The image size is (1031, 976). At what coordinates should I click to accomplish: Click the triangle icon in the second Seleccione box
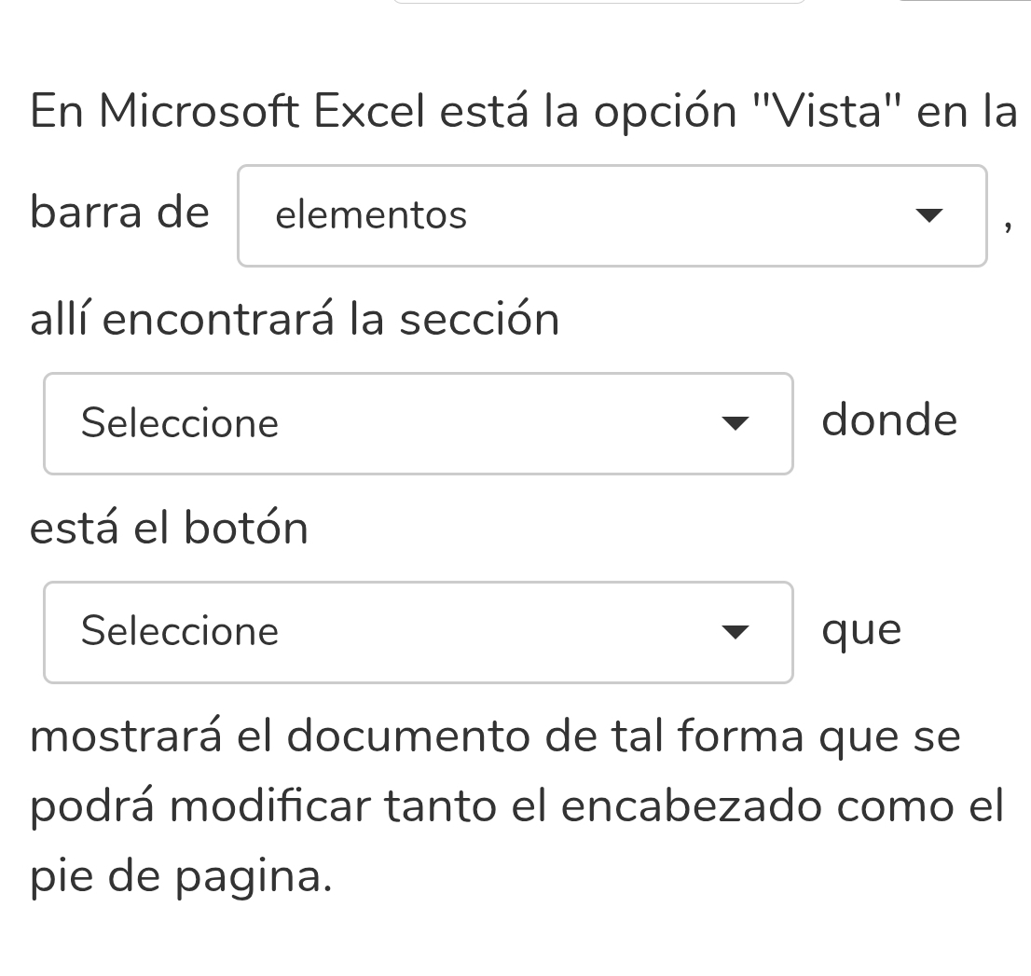[735, 632]
